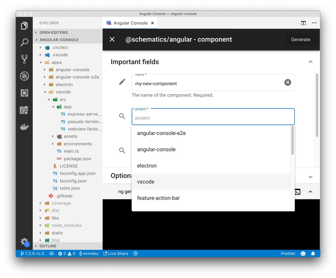Click the form vertical scrollbar
336x278 pixels.
(x=317, y=105)
